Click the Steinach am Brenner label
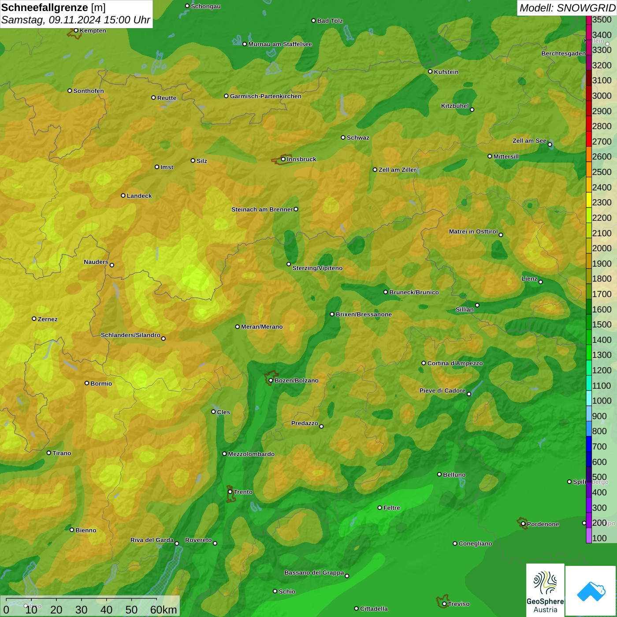 coord(262,209)
